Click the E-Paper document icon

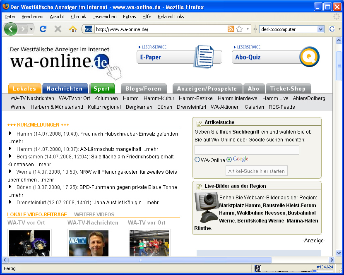click(x=204, y=57)
